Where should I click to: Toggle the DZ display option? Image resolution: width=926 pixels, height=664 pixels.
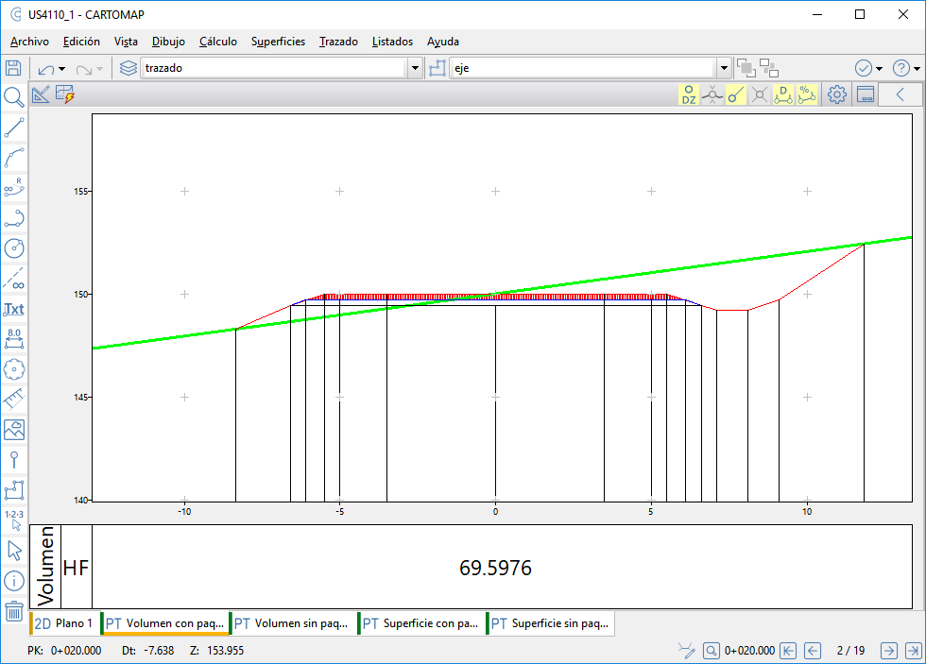[689, 94]
